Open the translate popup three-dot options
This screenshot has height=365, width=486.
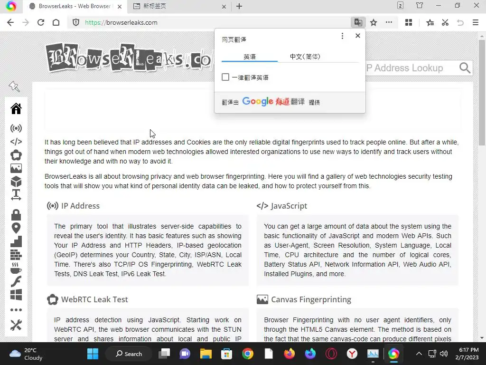(x=342, y=36)
